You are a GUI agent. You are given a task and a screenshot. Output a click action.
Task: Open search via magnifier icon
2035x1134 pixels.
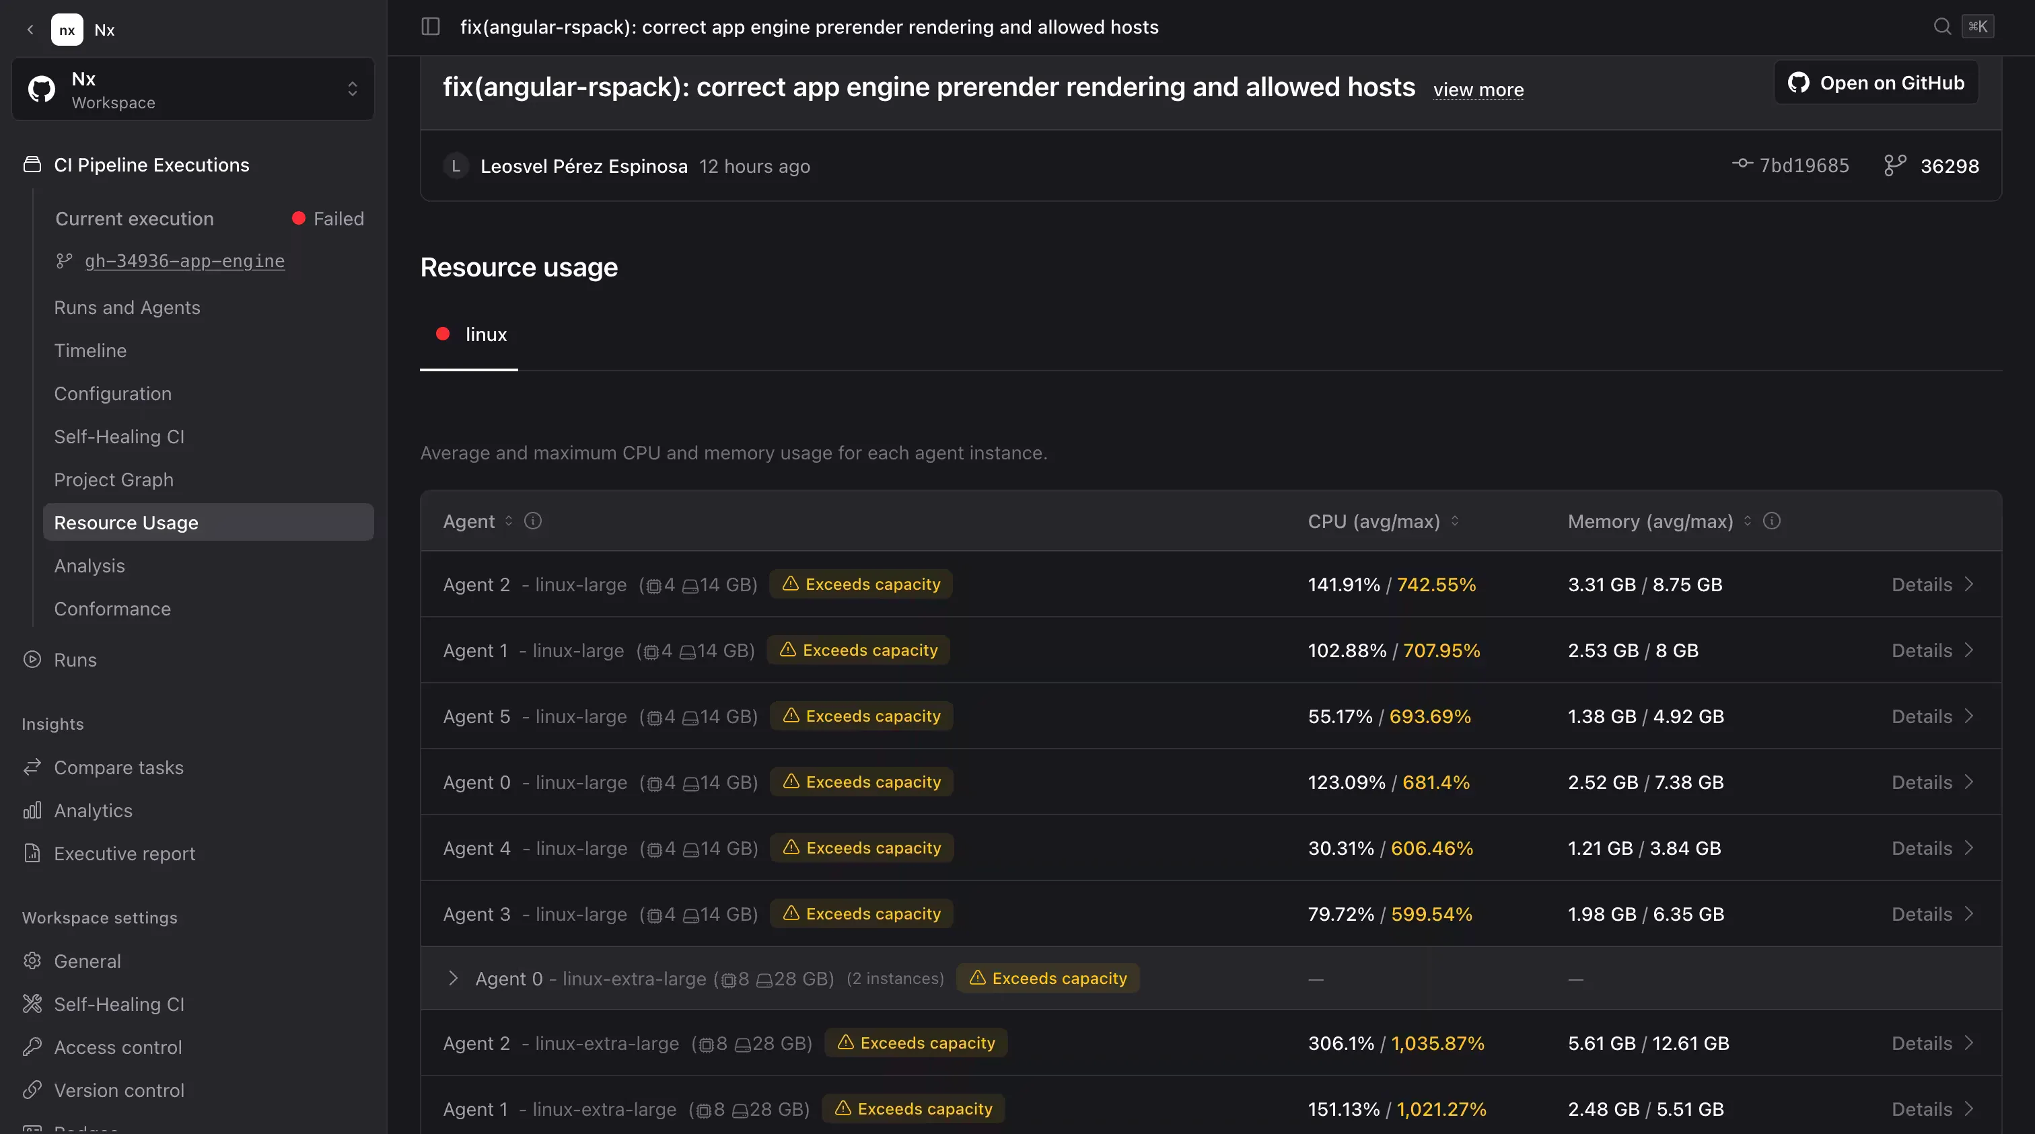tap(1941, 27)
